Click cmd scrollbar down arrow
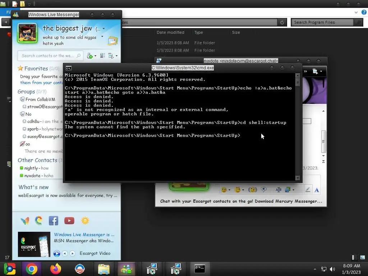 pos(298,178)
